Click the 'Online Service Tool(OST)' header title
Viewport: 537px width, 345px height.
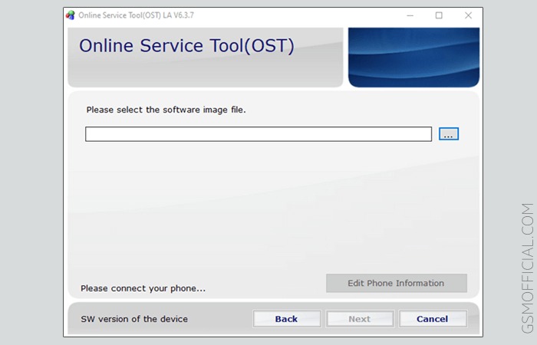[186, 45]
